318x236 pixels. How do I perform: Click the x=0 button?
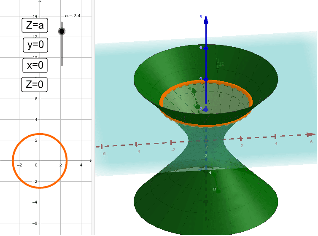[x=35, y=65]
